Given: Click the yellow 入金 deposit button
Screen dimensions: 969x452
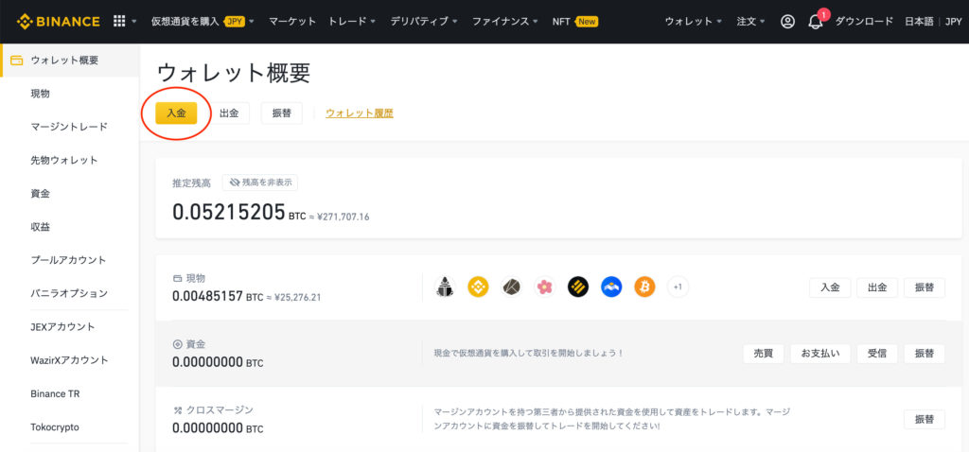Looking at the screenshot, I should click(x=176, y=113).
